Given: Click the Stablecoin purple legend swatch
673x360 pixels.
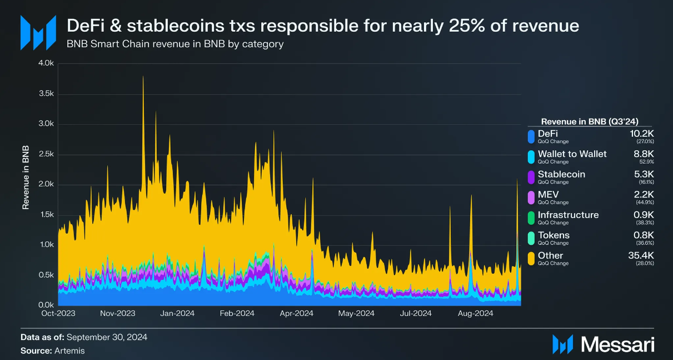Looking at the screenshot, I should click(x=531, y=177).
